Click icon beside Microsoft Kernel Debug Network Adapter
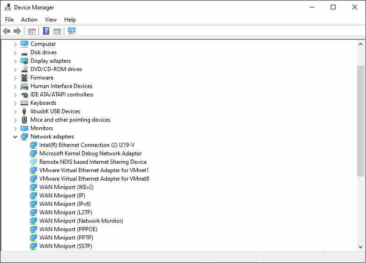 pyautogui.click(x=34, y=153)
